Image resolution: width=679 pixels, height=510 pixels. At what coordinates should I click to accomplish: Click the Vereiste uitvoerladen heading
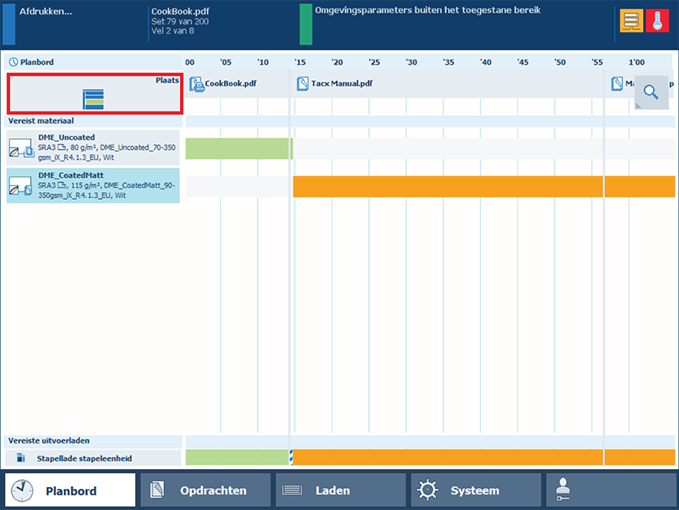coord(49,441)
